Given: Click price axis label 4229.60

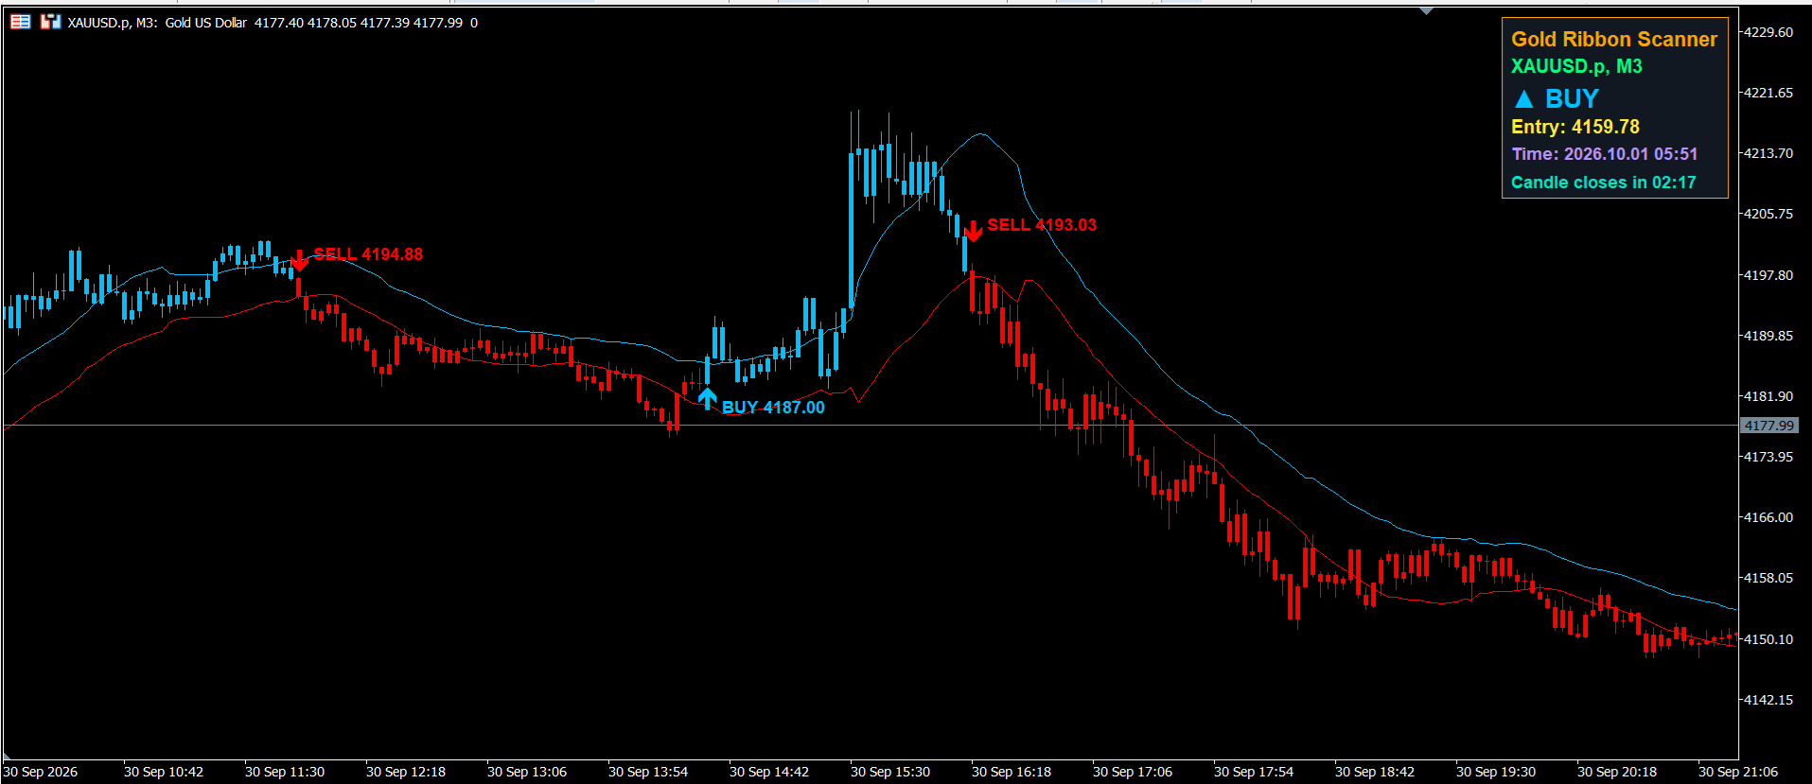Looking at the screenshot, I should pyautogui.click(x=1768, y=32).
